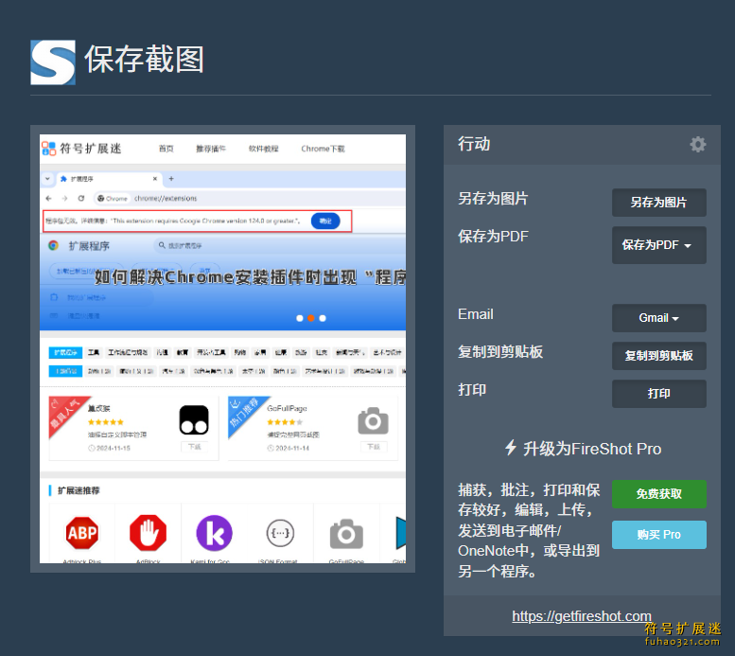Viewport: 735px width, 656px height.
Task: Click the 保存为PDF label text
Action: (493, 236)
